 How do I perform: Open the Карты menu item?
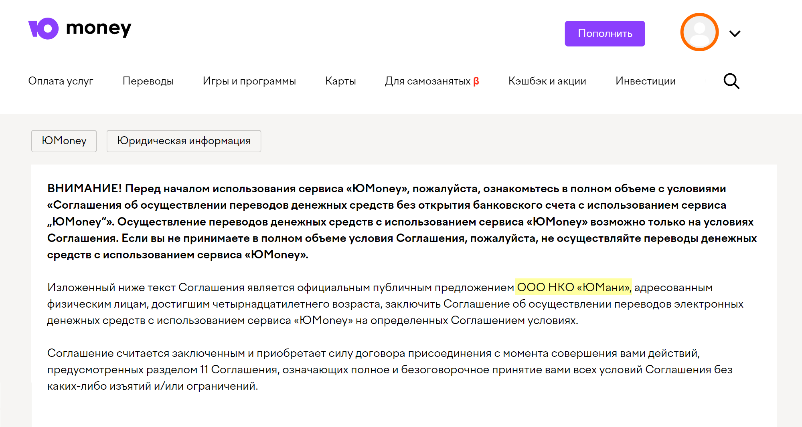[340, 81]
